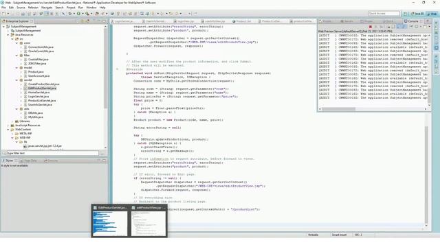The height and width of the screenshot is (247, 440).
Task: Select the Console view tab
Action: coord(412,21)
